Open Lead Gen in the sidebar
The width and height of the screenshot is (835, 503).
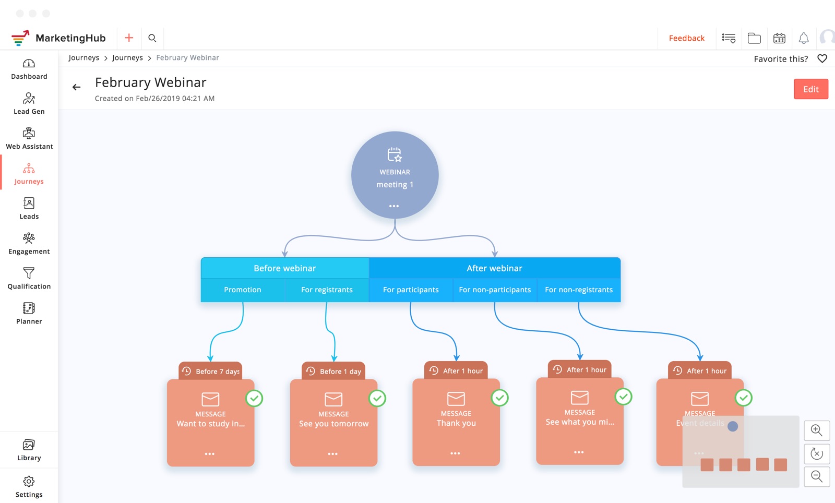coord(29,104)
